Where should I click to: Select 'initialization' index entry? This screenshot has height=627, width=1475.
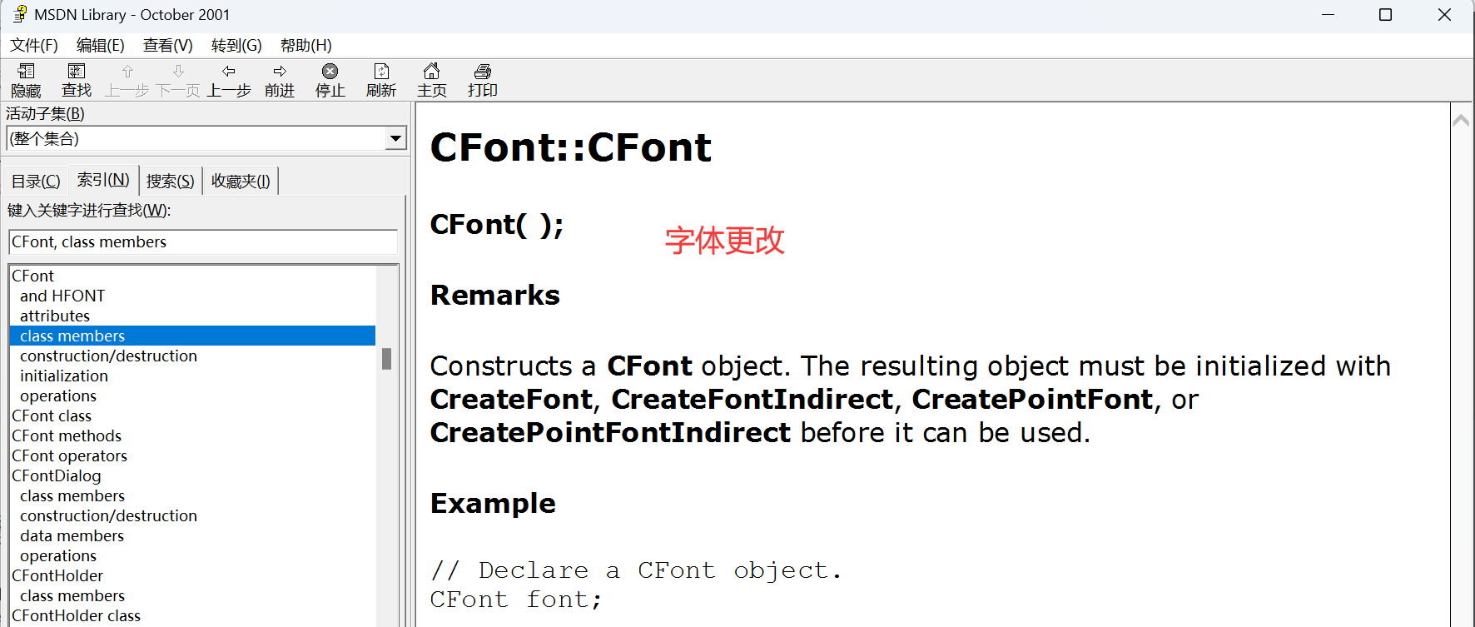[64, 376]
